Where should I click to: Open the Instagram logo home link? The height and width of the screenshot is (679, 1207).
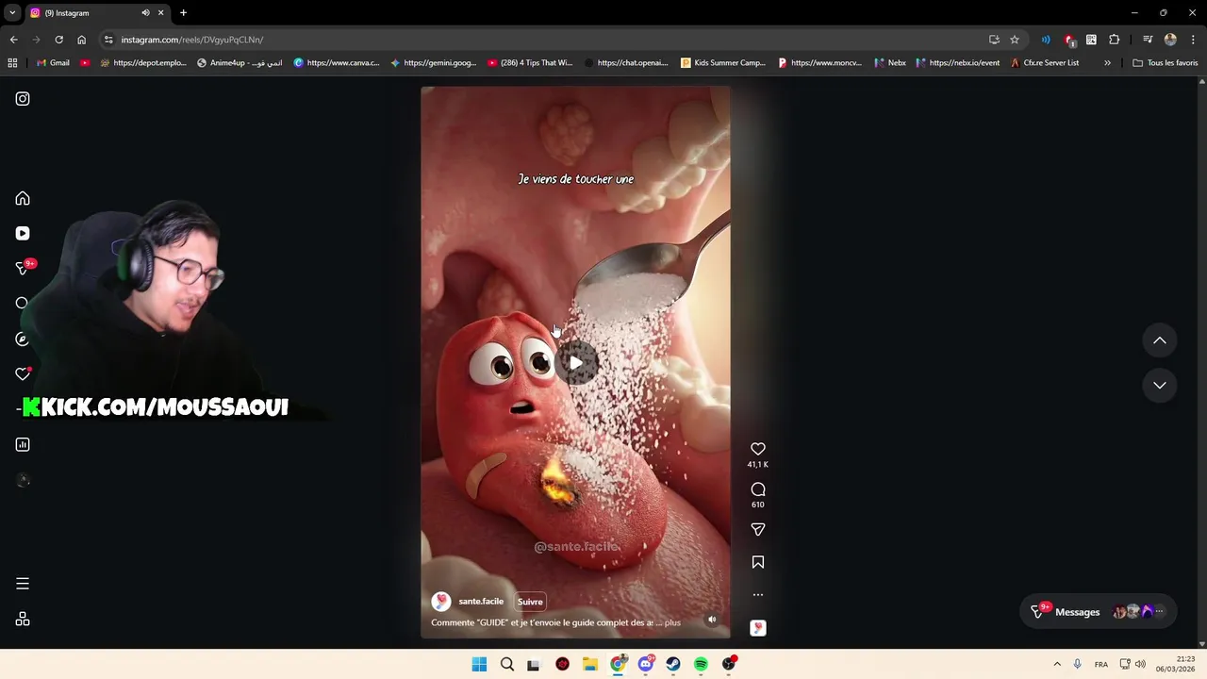point(23,98)
